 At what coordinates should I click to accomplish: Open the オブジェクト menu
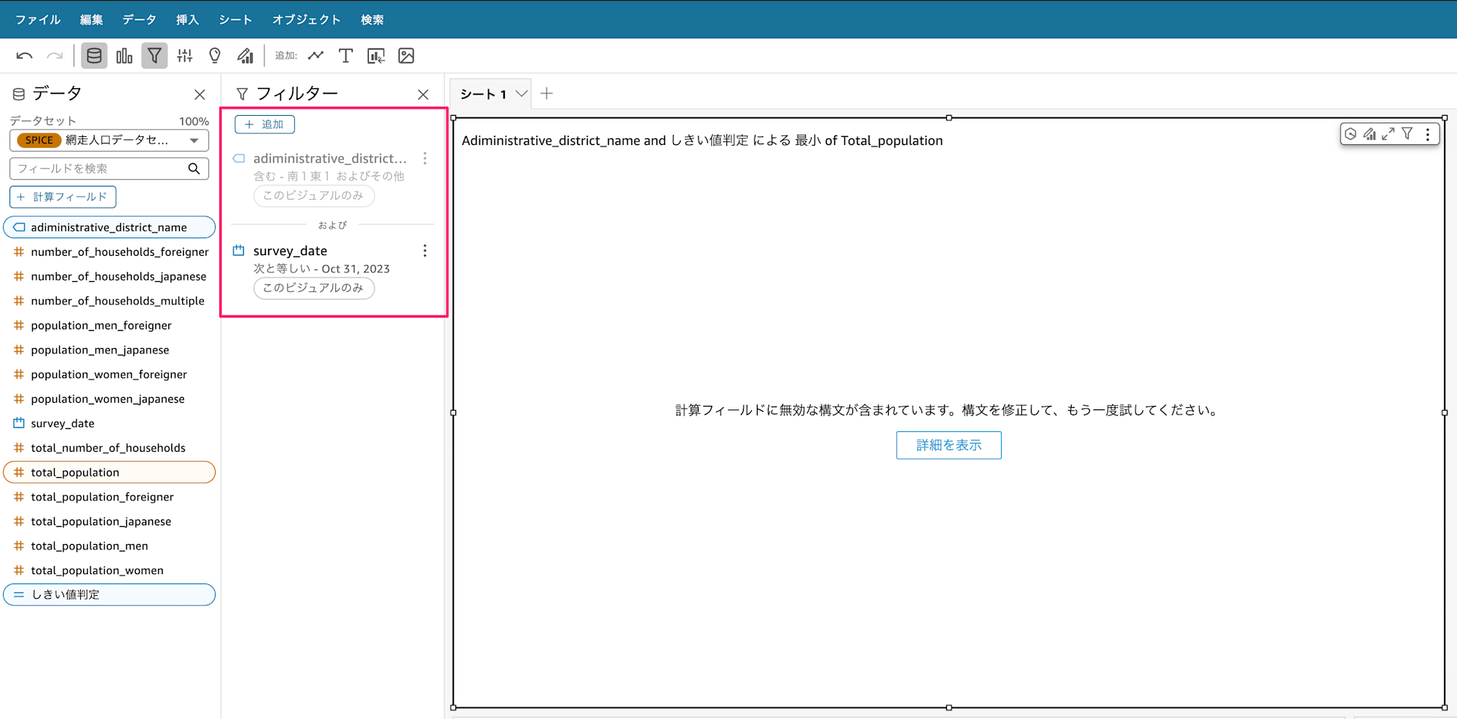tap(307, 20)
